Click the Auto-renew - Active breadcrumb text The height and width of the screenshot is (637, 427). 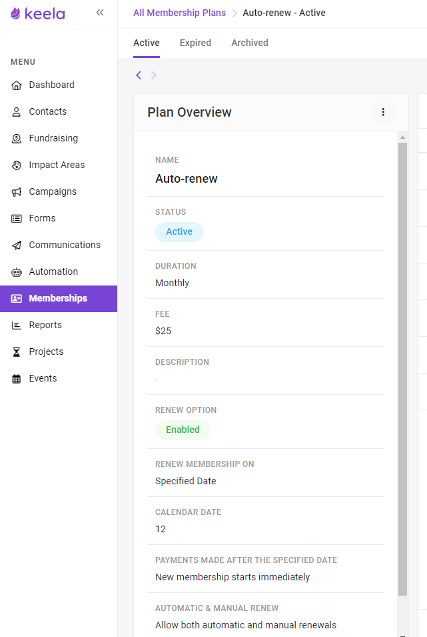[x=284, y=13]
